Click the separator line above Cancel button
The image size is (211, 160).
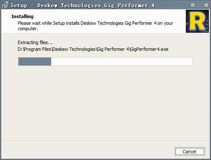coord(105,141)
